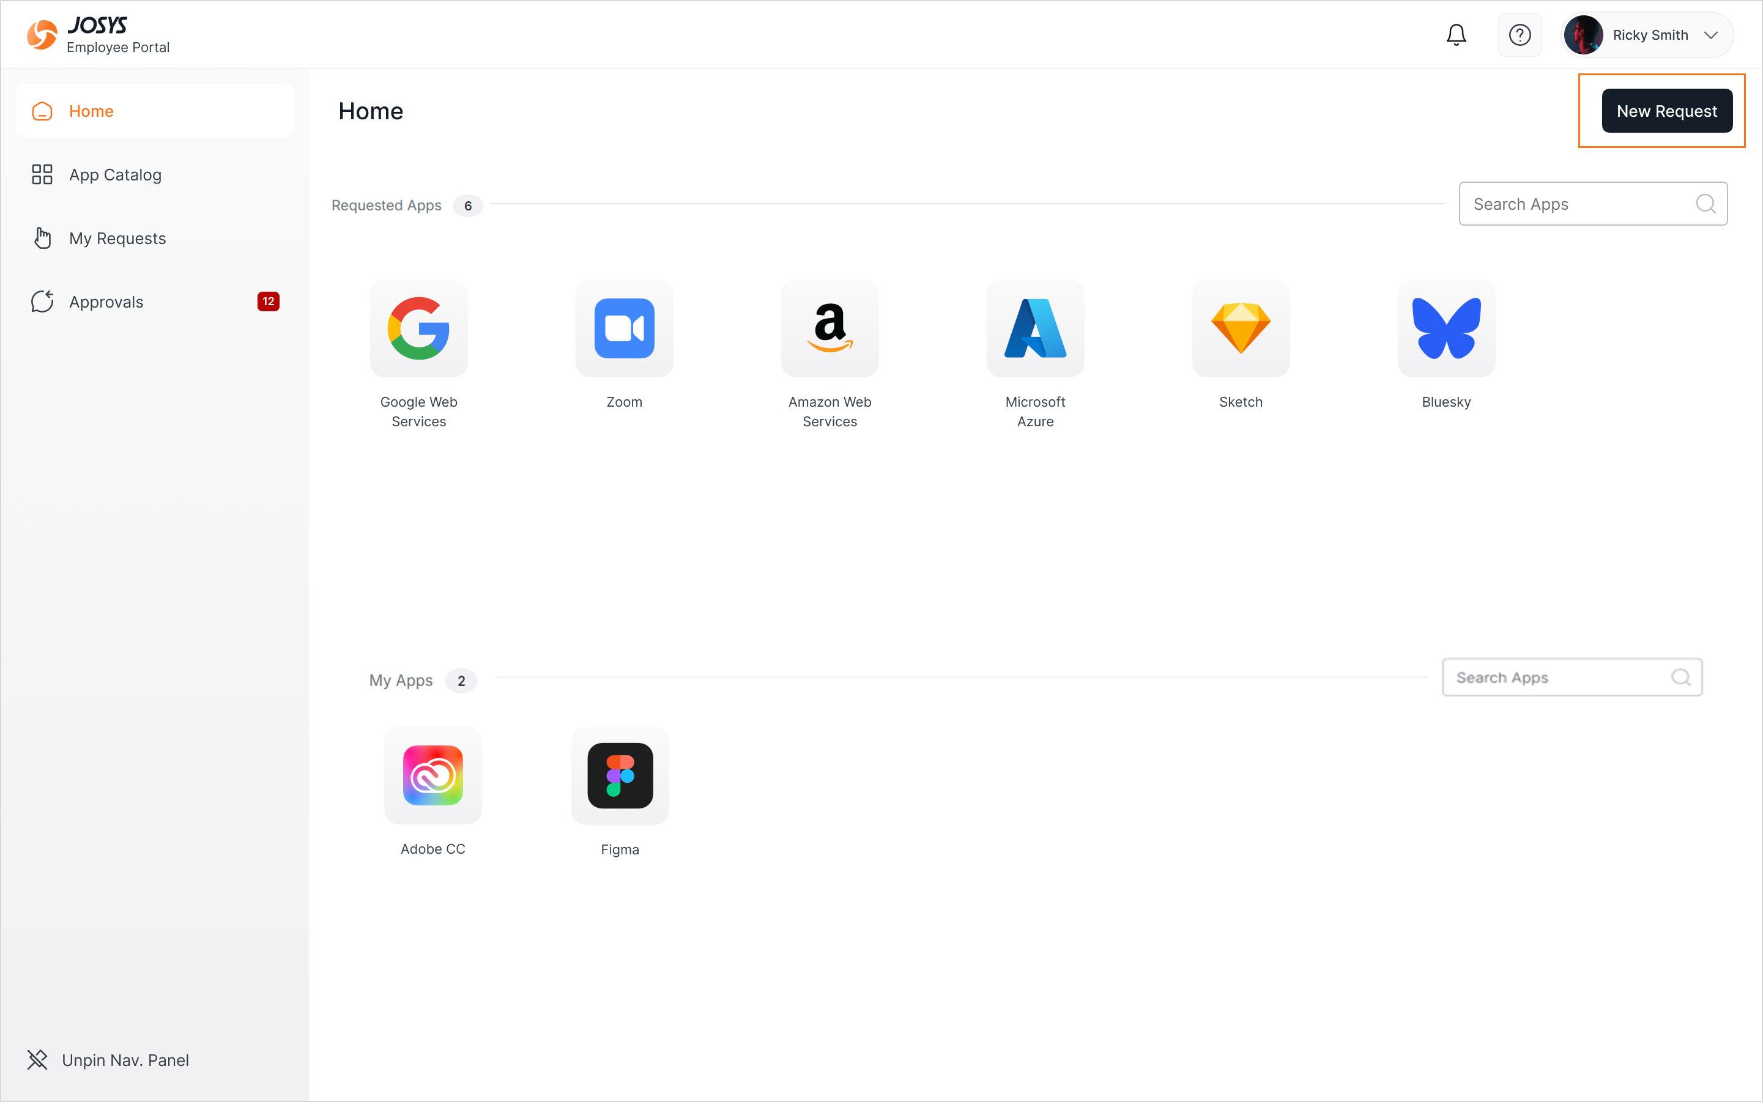This screenshot has width=1763, height=1102.
Task: Focus the Requested Apps search field
Action: coord(1593,204)
